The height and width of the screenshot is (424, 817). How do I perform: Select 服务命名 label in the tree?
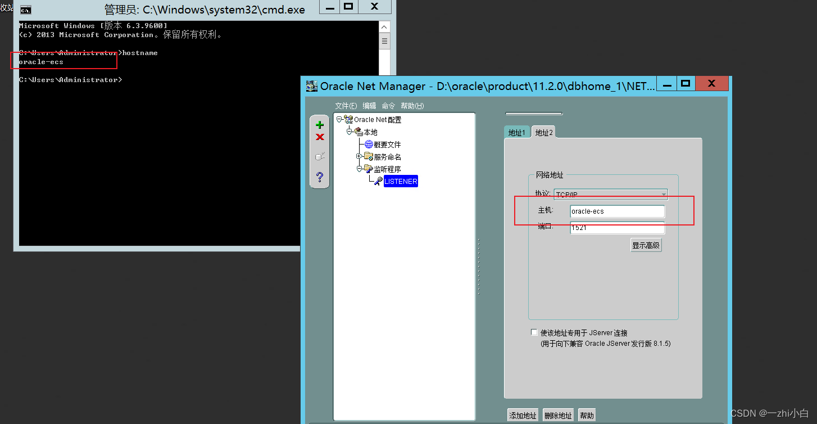click(x=388, y=157)
